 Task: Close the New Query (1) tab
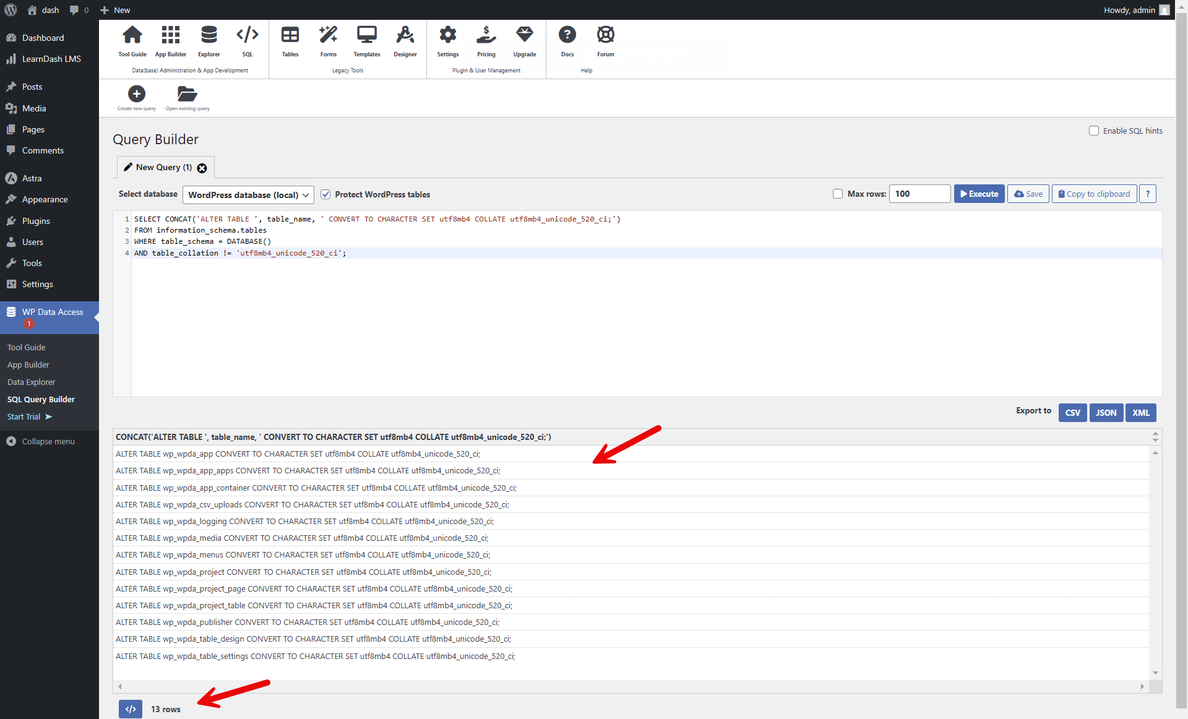pyautogui.click(x=202, y=168)
